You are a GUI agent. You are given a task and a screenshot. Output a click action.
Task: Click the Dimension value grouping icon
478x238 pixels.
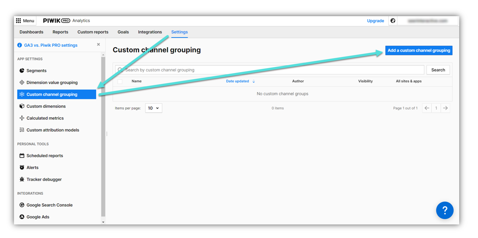pos(22,82)
